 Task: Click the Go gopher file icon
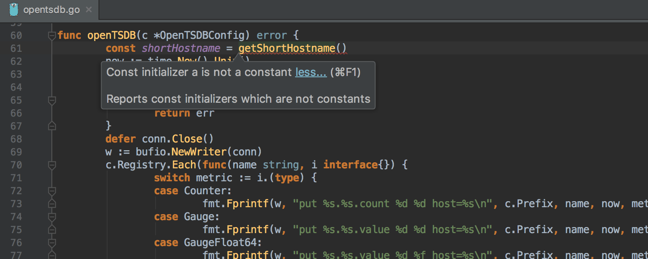(x=14, y=9)
